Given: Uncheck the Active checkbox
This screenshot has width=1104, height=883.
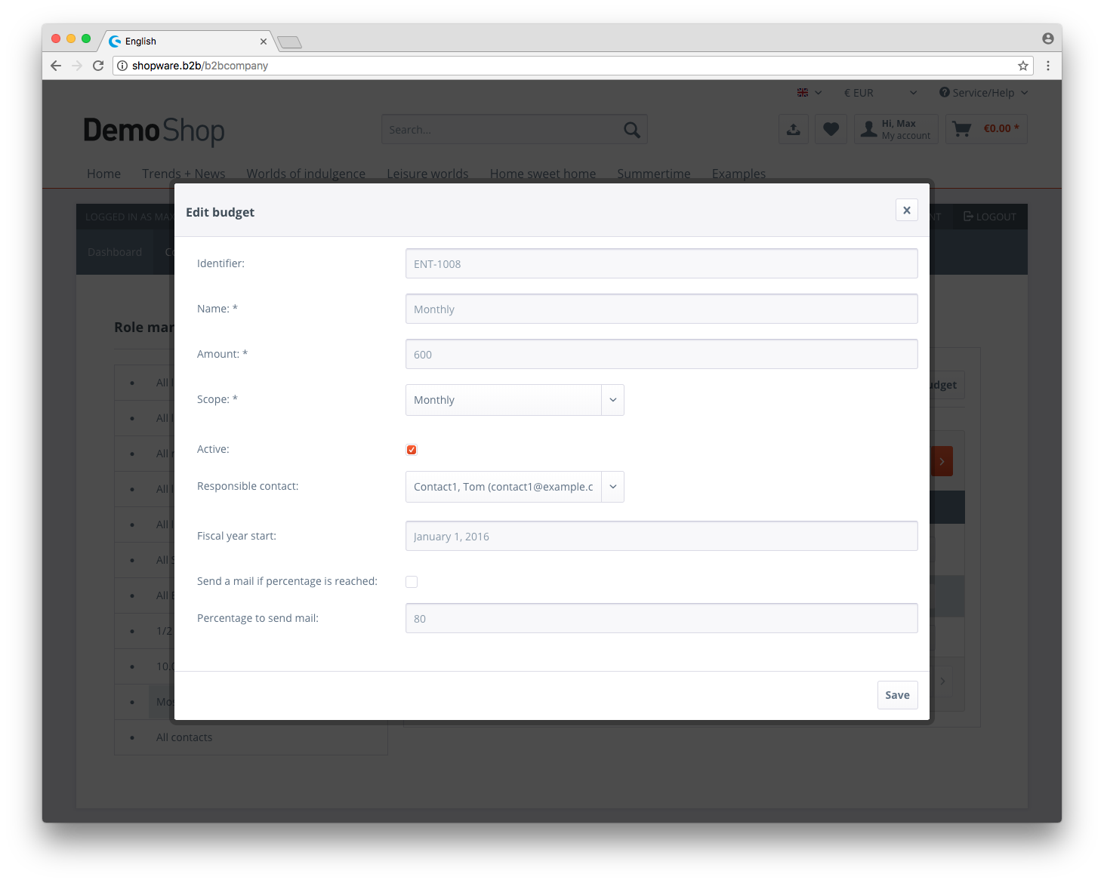Looking at the screenshot, I should pos(412,450).
